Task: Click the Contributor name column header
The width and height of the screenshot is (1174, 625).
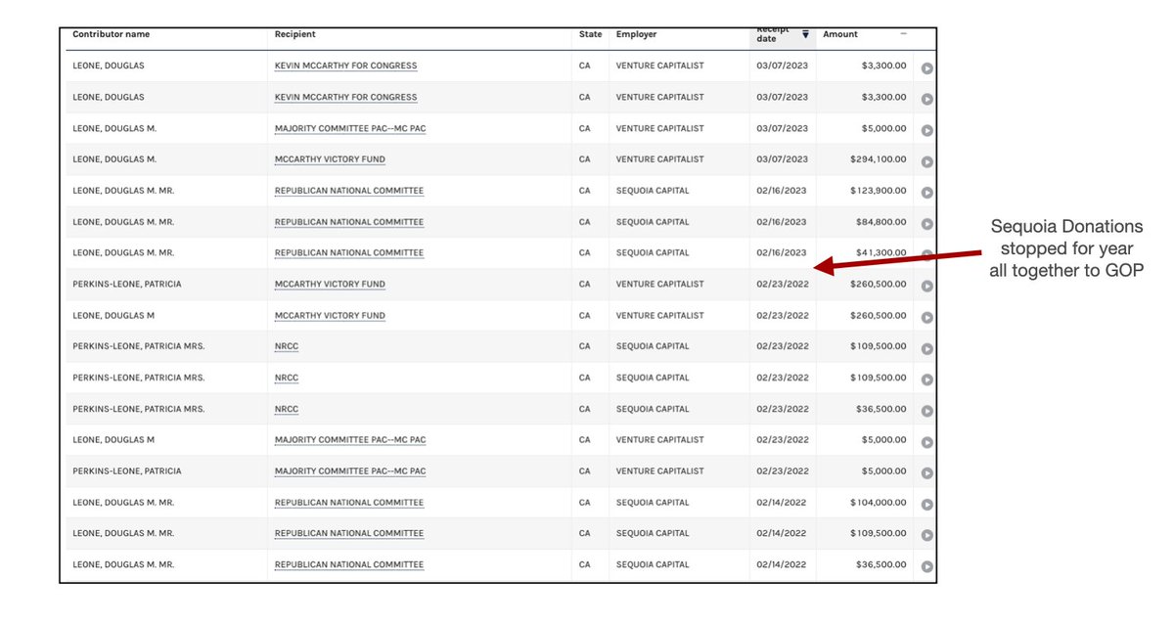Action: pyautogui.click(x=111, y=34)
